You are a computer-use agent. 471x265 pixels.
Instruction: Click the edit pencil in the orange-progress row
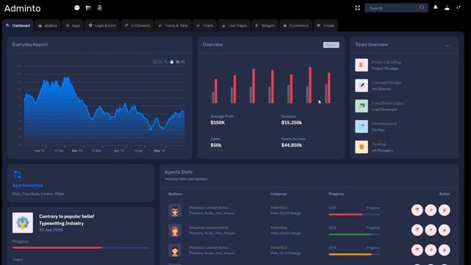coord(431,250)
